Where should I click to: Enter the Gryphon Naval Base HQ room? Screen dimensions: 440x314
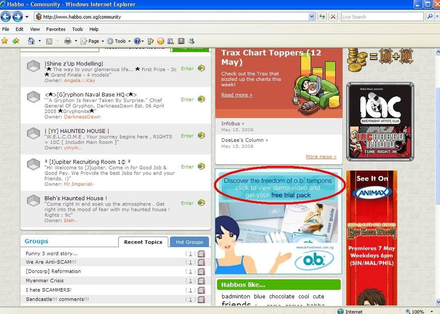click(x=187, y=100)
